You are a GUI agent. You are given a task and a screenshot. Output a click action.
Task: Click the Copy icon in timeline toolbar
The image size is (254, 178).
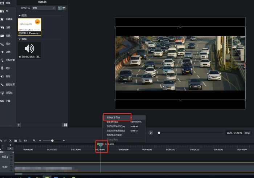(16, 141)
